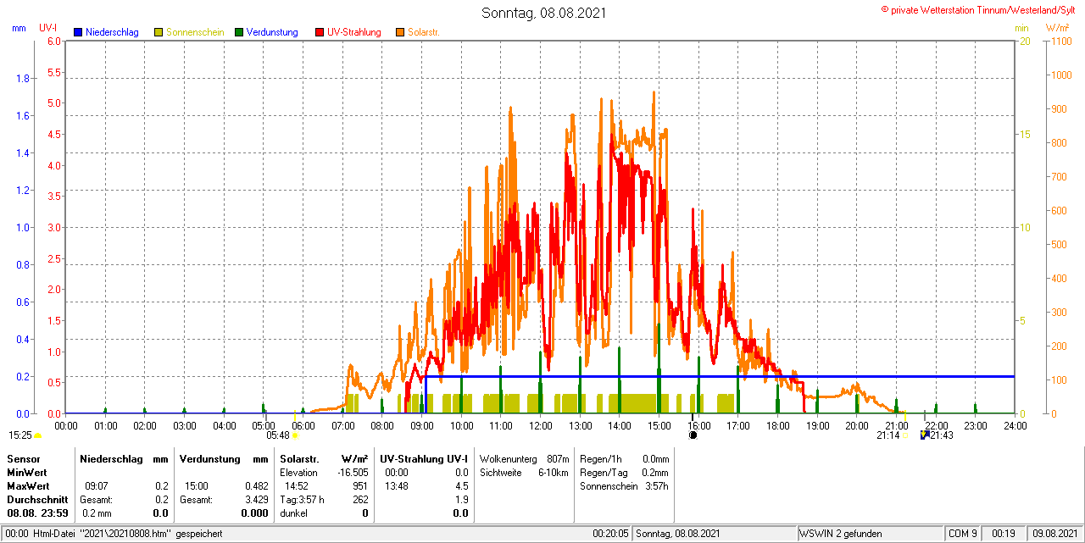
Task: Click the UV max time 13:48
Action: [396, 485]
